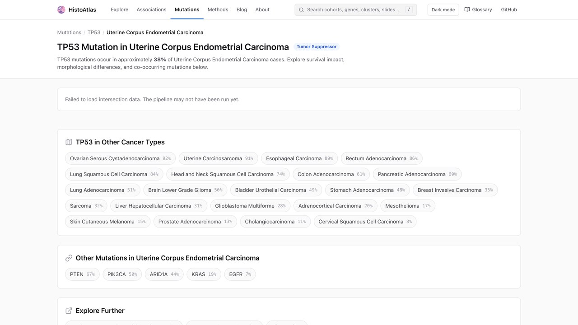Select the ARID1A 44% mutation chip
578x325 pixels.
coord(164,274)
